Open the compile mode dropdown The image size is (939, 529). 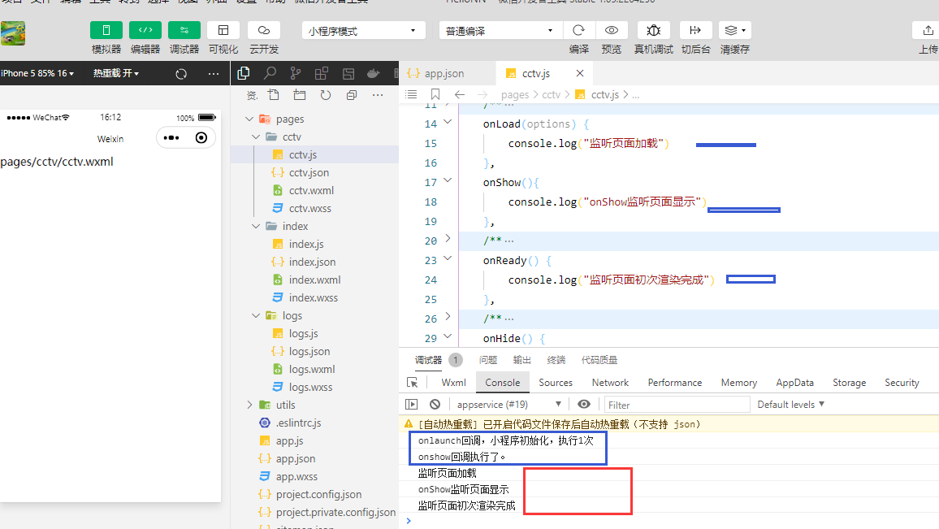(x=500, y=31)
